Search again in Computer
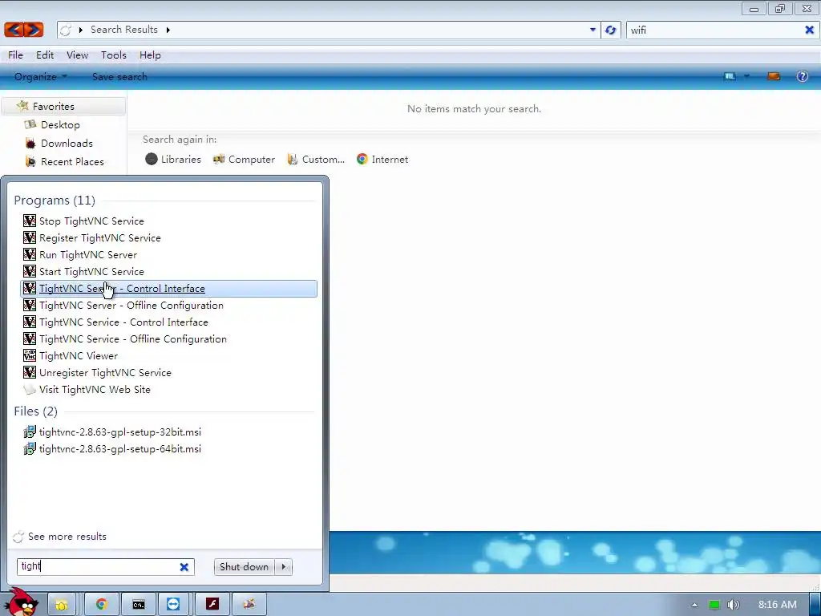The image size is (821, 616). pos(244,160)
